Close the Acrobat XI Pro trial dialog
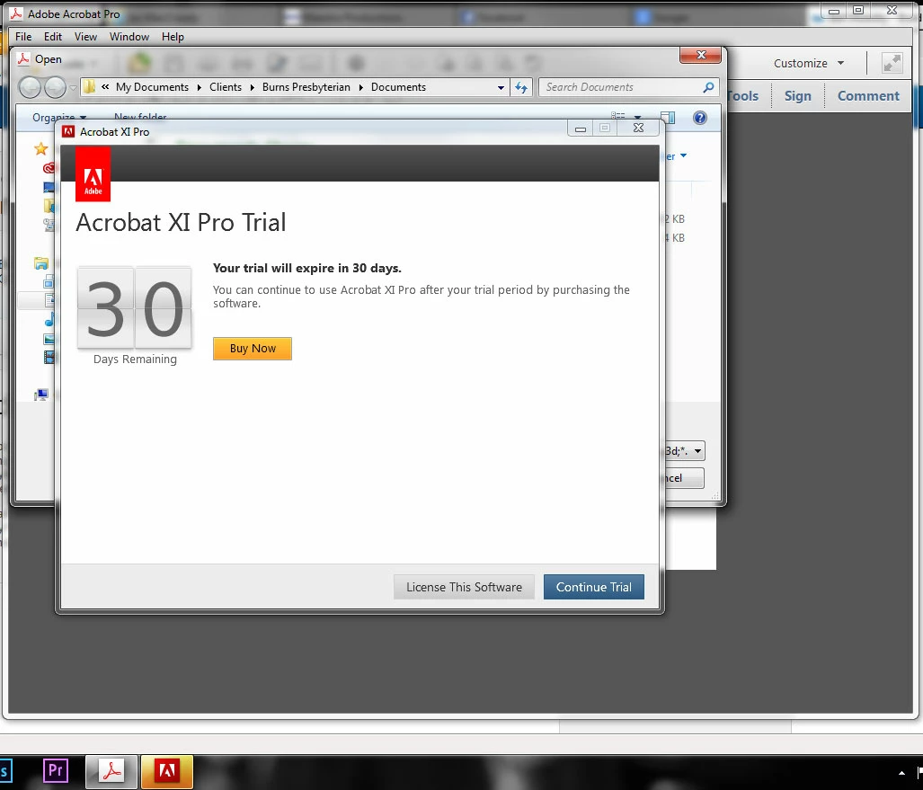 point(639,128)
